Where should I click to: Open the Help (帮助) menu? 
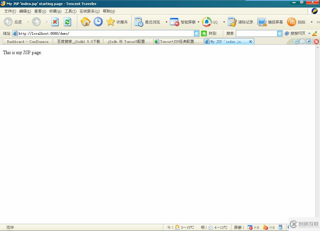[109, 11]
